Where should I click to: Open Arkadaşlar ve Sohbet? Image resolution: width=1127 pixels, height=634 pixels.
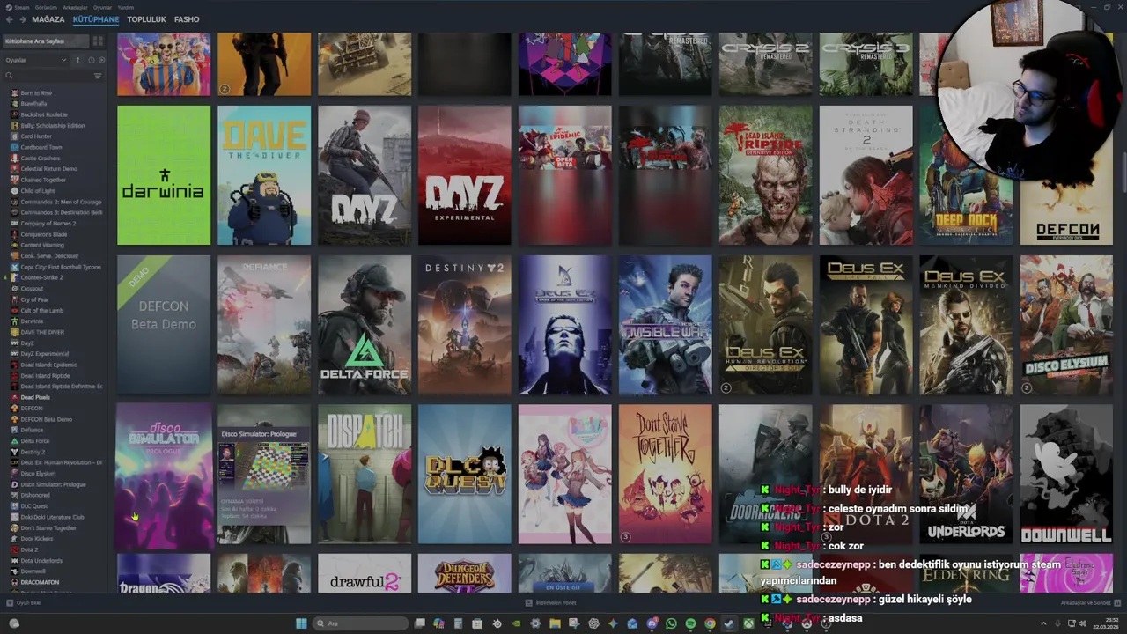click(x=1091, y=603)
